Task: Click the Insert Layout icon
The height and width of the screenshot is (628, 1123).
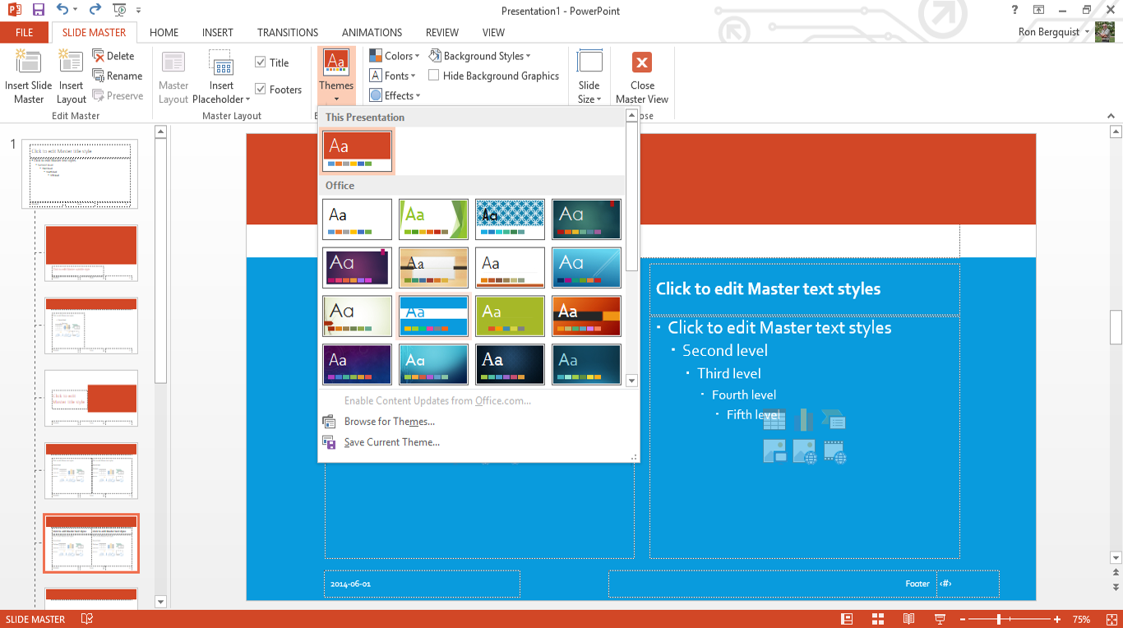Action: tap(71, 64)
